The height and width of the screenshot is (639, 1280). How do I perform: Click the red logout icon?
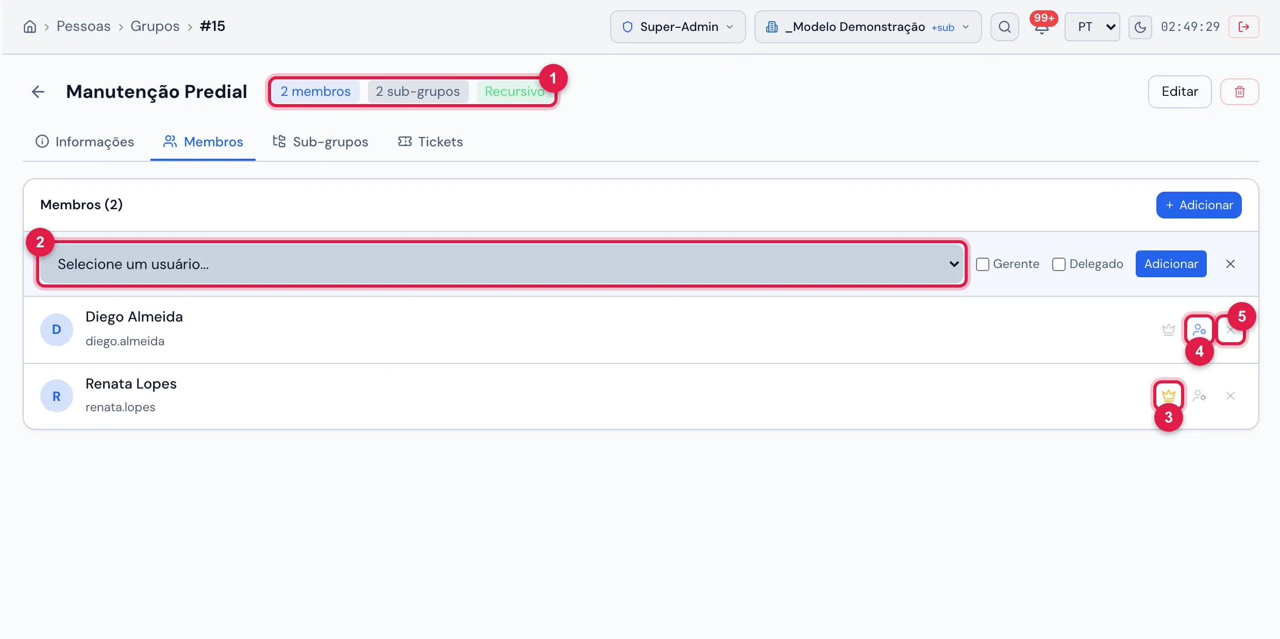pos(1243,27)
